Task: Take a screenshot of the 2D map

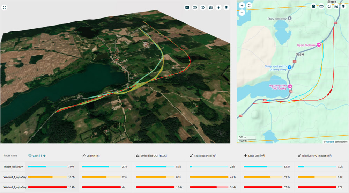Action: [313, 6]
